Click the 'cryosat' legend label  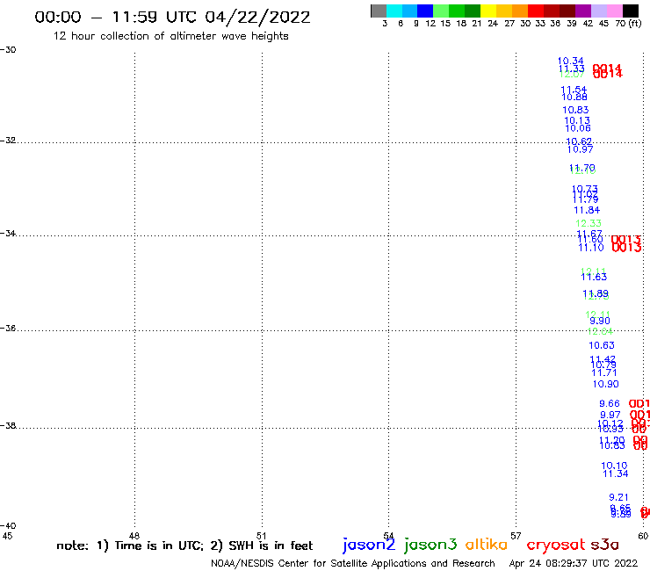point(555,545)
